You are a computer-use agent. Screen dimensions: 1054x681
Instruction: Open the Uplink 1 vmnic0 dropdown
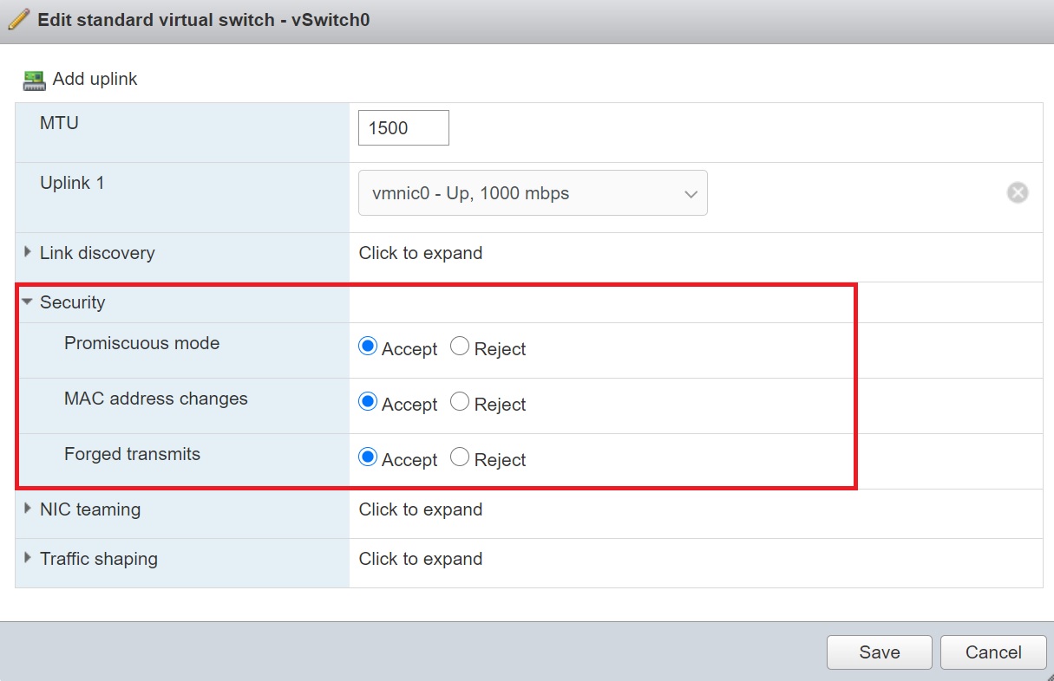(x=533, y=193)
